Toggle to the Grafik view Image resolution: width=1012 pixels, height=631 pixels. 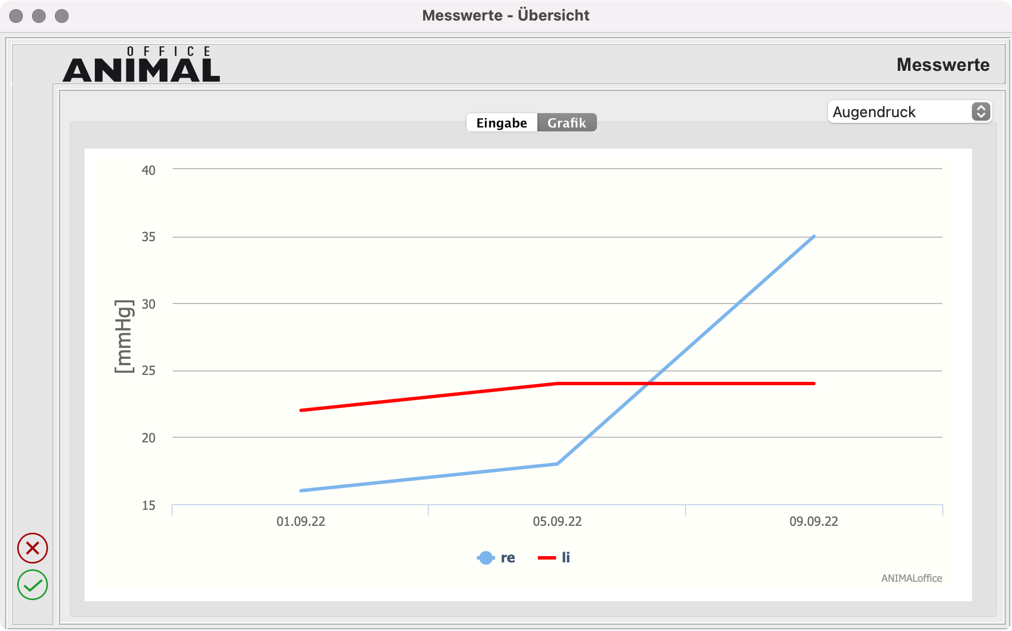(x=567, y=122)
